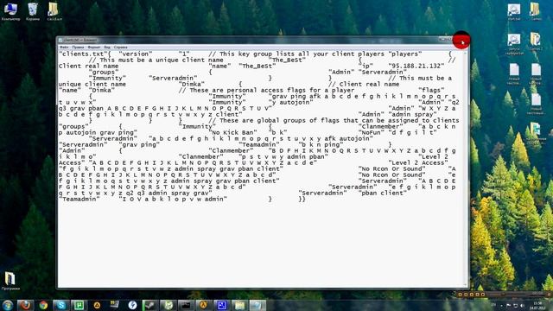553x311 pixels.
Task: Select the top-right desktop folder shortcut
Action: pyautogui.click(x=536, y=11)
